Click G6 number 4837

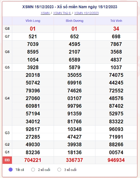coord(116,60)
